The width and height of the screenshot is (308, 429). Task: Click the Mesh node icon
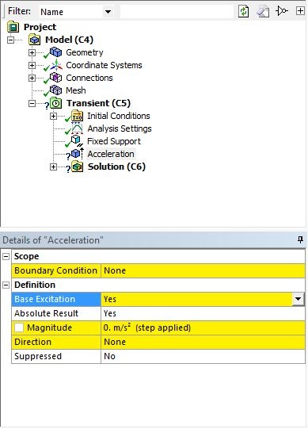55,90
